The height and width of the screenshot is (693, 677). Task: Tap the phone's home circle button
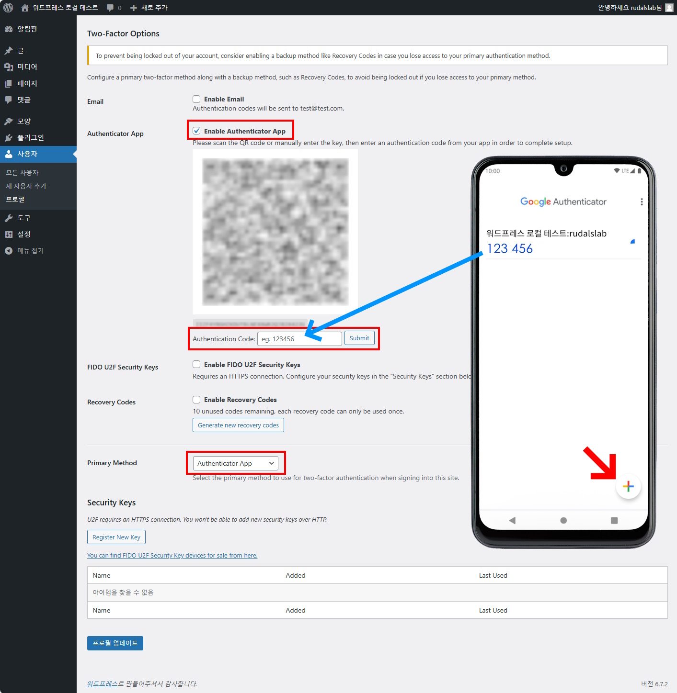coord(563,520)
